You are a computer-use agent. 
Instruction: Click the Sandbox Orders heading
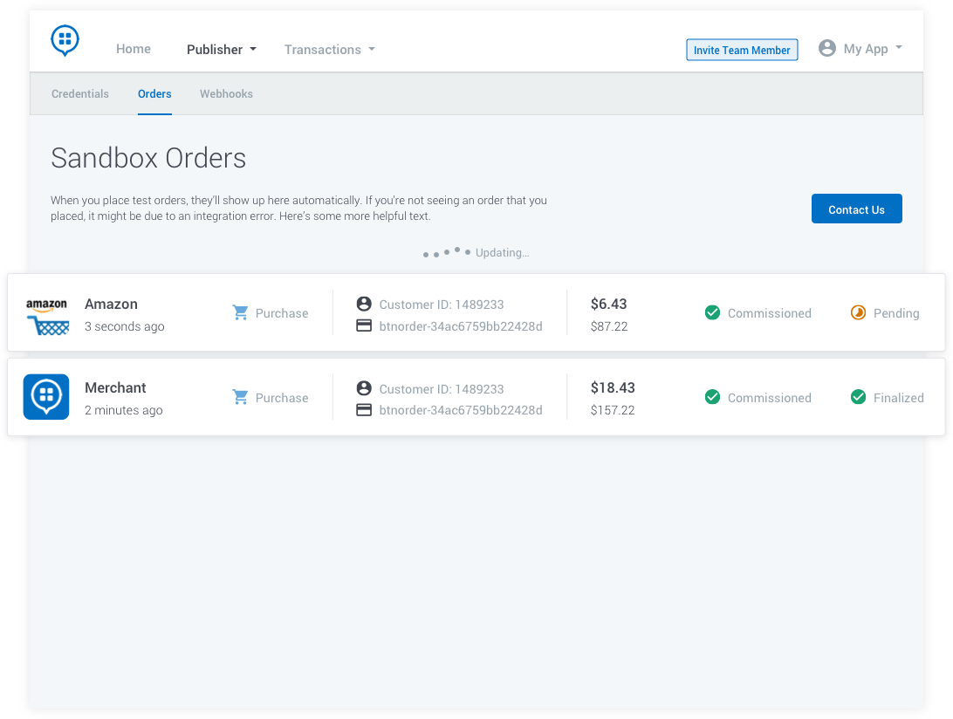point(149,158)
